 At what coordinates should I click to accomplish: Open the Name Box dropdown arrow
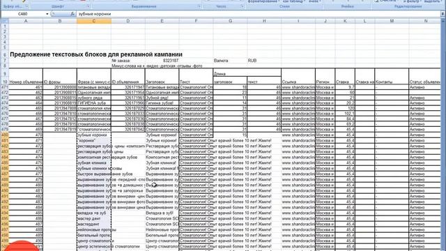coord(47,14)
